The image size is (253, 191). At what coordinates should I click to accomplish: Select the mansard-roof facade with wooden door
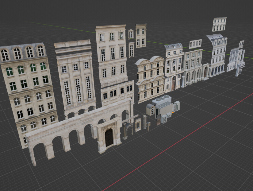pyautogui.click(x=174, y=68)
